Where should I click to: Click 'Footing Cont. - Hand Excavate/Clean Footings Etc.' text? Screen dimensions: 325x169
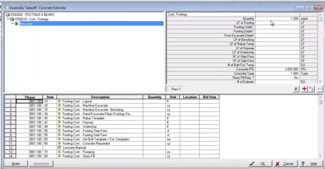coord(97,114)
